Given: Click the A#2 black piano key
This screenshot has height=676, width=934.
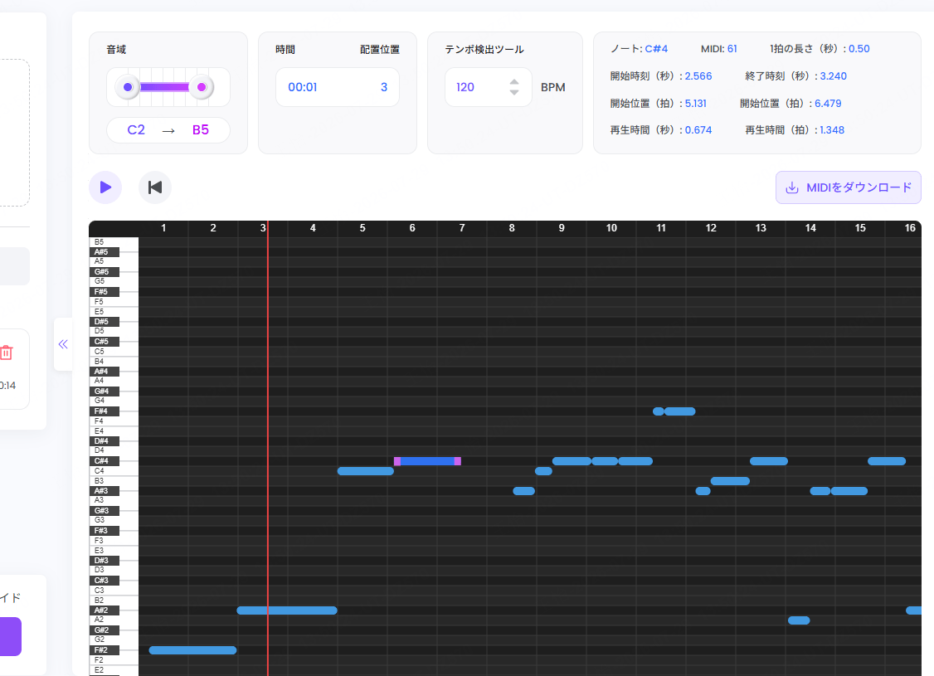Looking at the screenshot, I should tap(105, 610).
